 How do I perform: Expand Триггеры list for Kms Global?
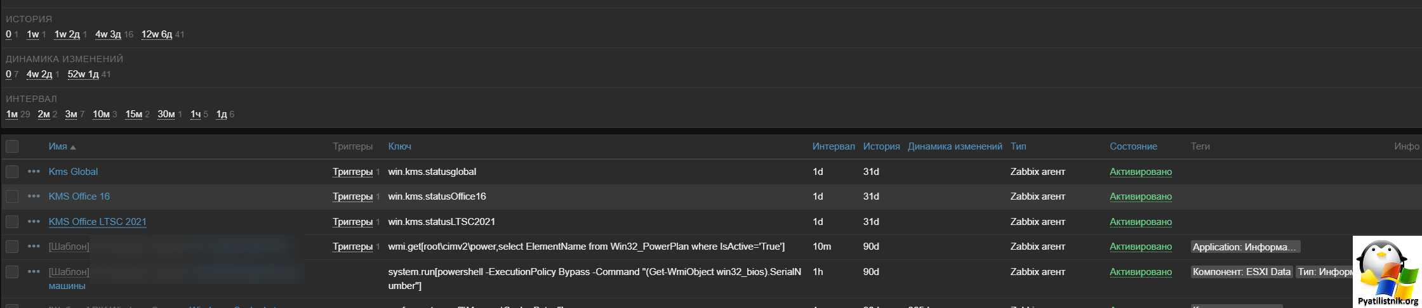pyautogui.click(x=352, y=172)
